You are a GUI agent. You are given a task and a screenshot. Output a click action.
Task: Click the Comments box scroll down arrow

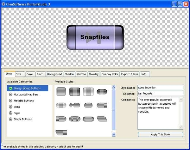[181, 127]
